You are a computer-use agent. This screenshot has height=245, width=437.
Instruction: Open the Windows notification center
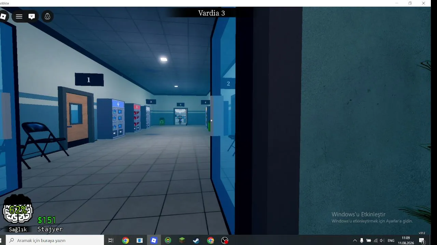(x=422, y=241)
